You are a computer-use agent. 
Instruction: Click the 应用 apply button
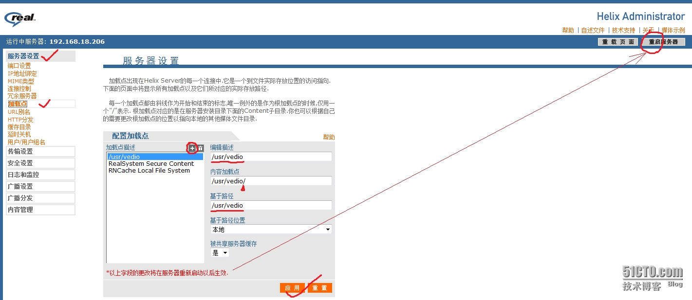[292, 288]
